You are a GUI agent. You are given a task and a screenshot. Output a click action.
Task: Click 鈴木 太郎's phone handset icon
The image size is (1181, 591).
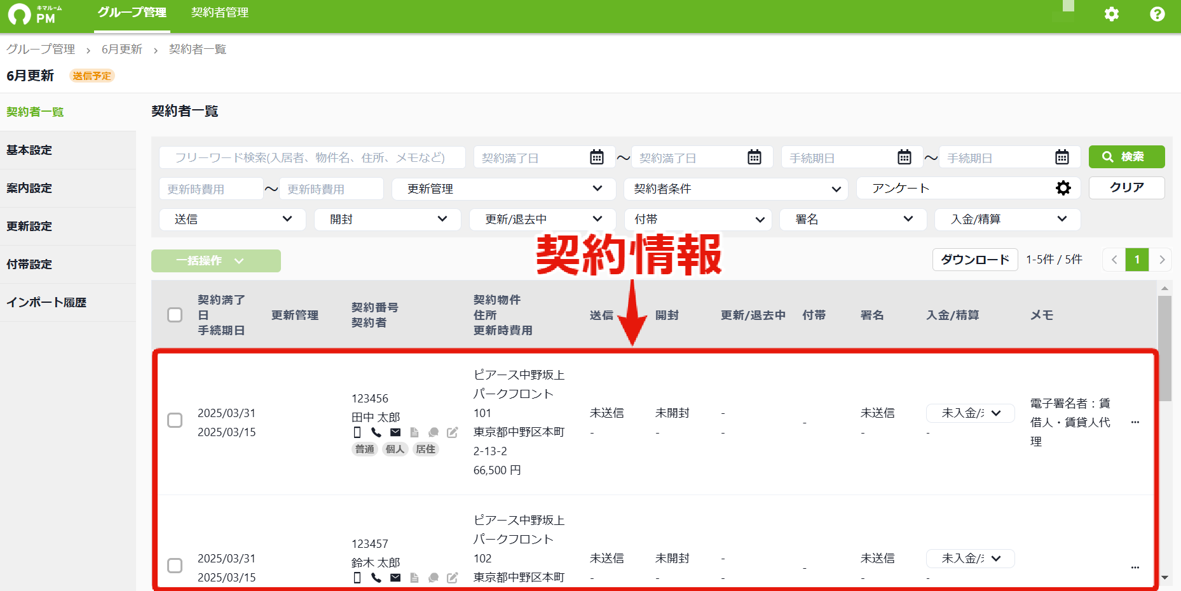376,578
